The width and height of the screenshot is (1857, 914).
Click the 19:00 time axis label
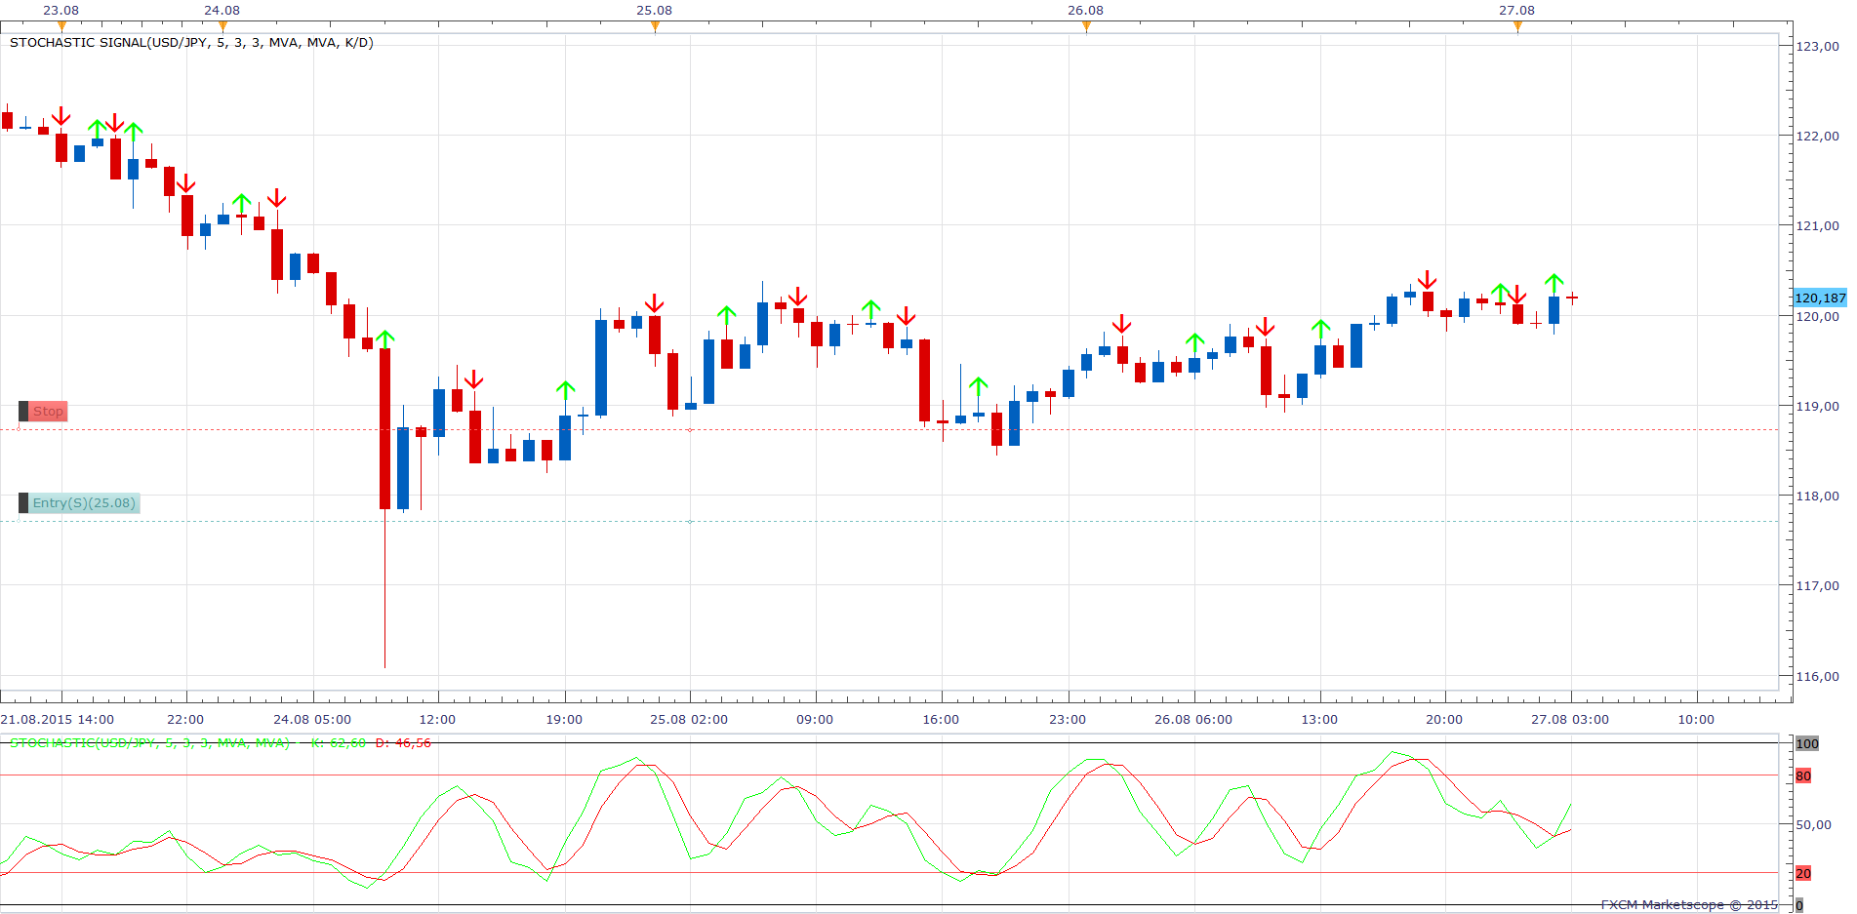564,720
